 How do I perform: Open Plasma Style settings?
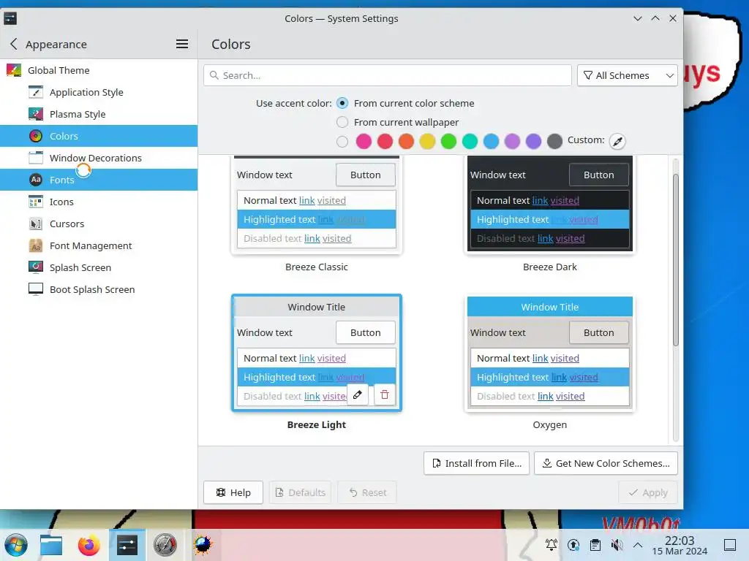tap(99, 114)
